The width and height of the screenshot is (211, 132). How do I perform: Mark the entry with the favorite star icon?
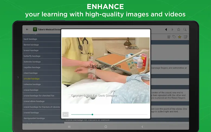pos(180,37)
